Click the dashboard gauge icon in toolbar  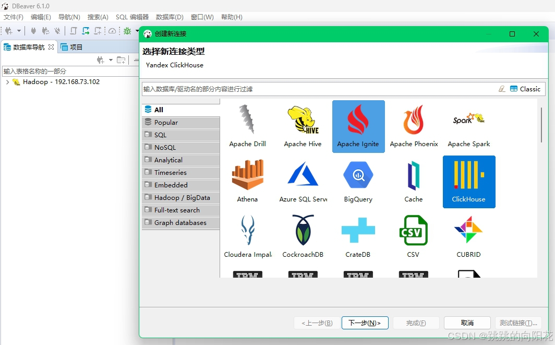112,31
